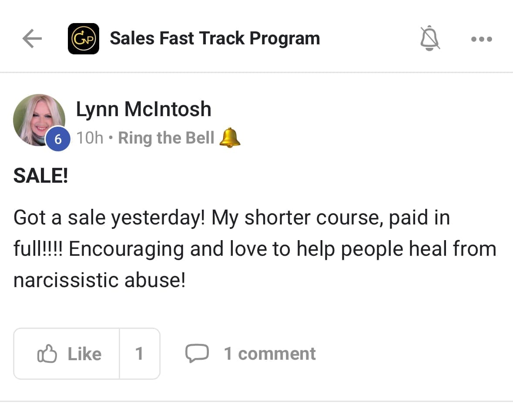Open Lynn McIntosh's profile by name
Image resolution: width=513 pixels, height=405 pixels.
pyautogui.click(x=144, y=109)
